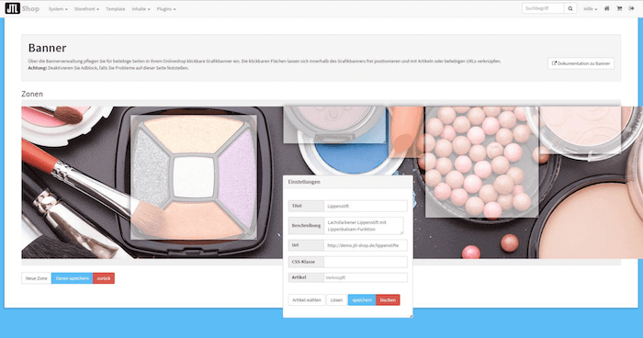
Task: Click the Neue Zone button
Action: coord(37,278)
